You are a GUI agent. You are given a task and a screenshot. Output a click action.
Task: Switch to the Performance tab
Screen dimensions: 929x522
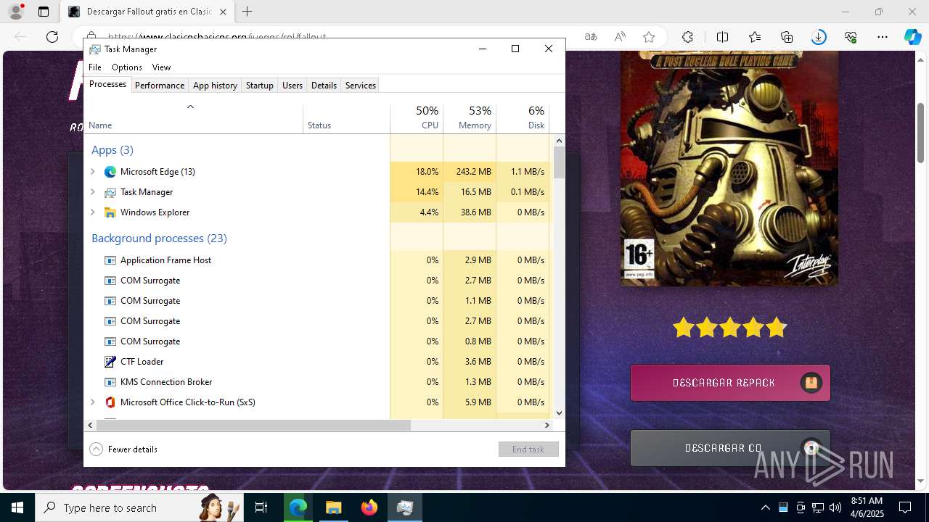tap(160, 86)
